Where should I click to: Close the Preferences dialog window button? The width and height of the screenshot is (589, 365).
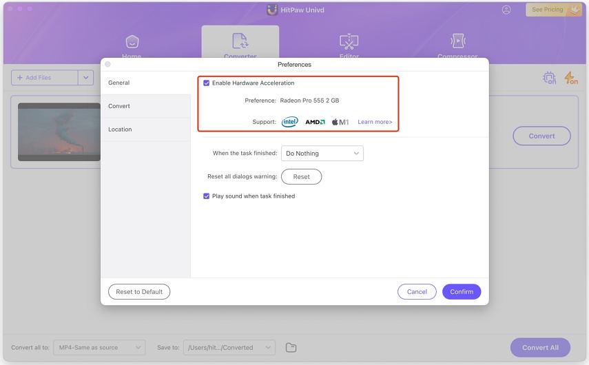[x=107, y=64]
